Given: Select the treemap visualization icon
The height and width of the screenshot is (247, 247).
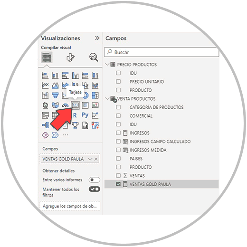Looking at the screenshot, I should click(x=95, y=95).
